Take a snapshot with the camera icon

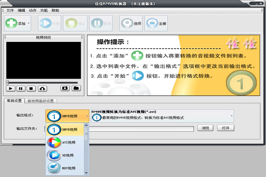click(65, 88)
